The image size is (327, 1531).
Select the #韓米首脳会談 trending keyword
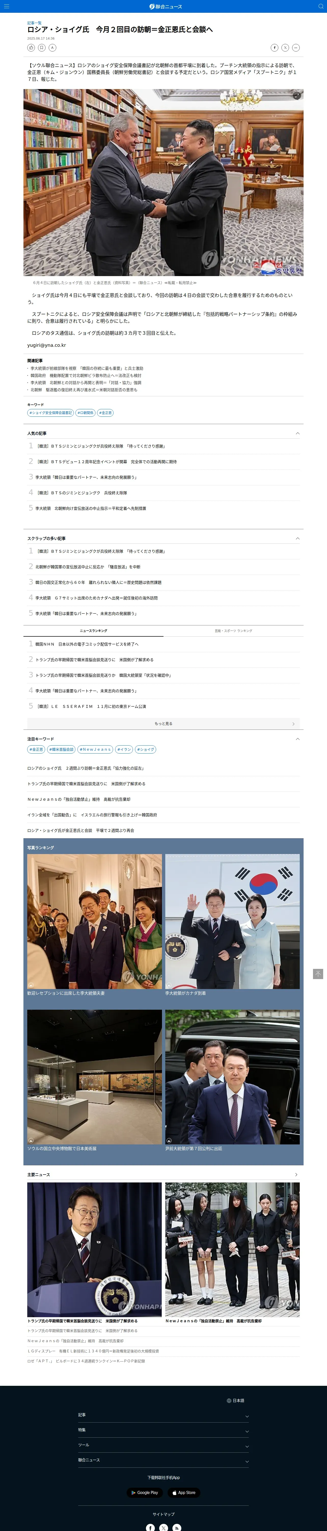pyautogui.click(x=61, y=749)
